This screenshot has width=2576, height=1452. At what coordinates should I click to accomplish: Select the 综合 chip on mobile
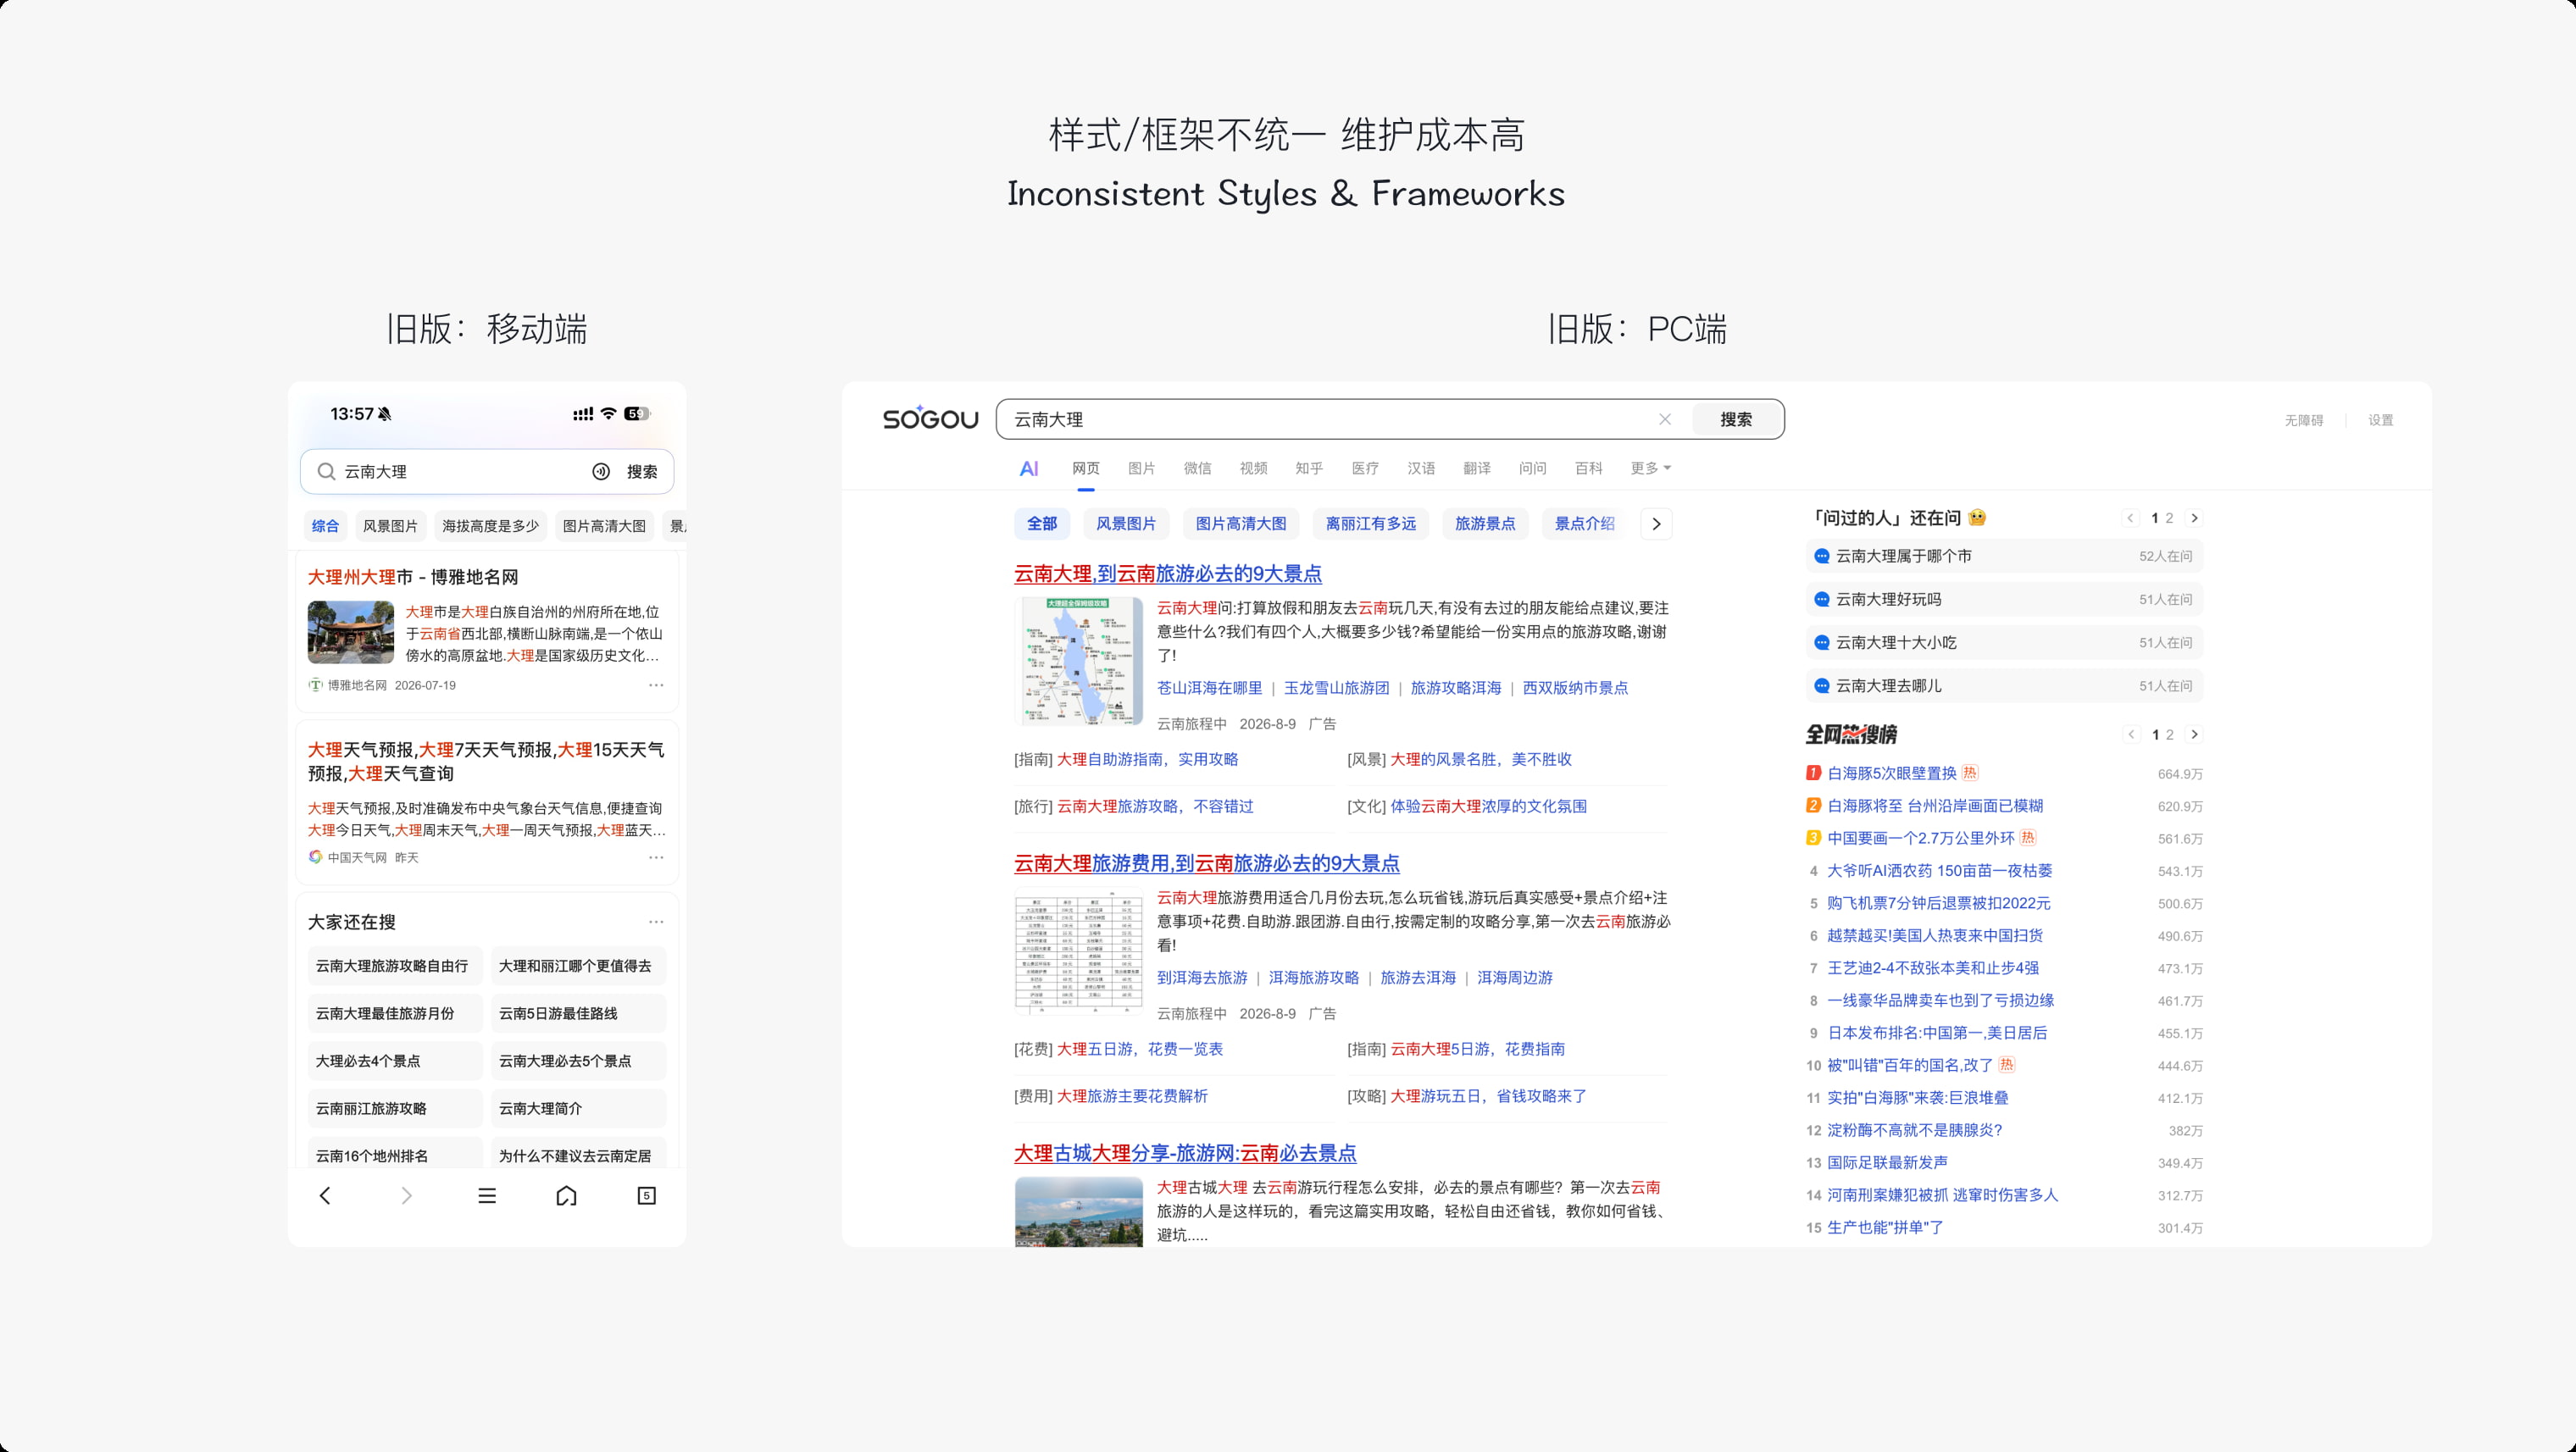[325, 526]
